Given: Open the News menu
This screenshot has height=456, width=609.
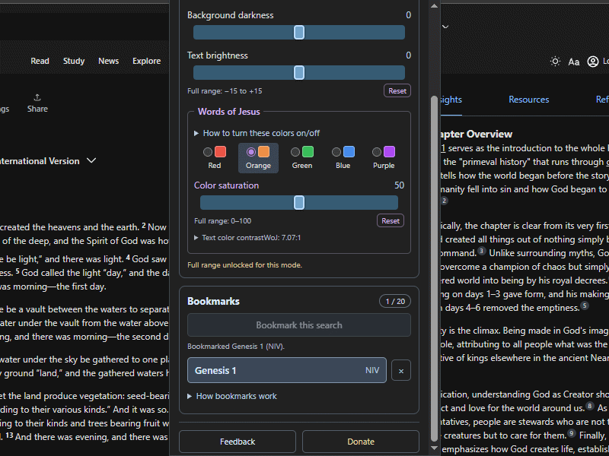Looking at the screenshot, I should tap(108, 62).
